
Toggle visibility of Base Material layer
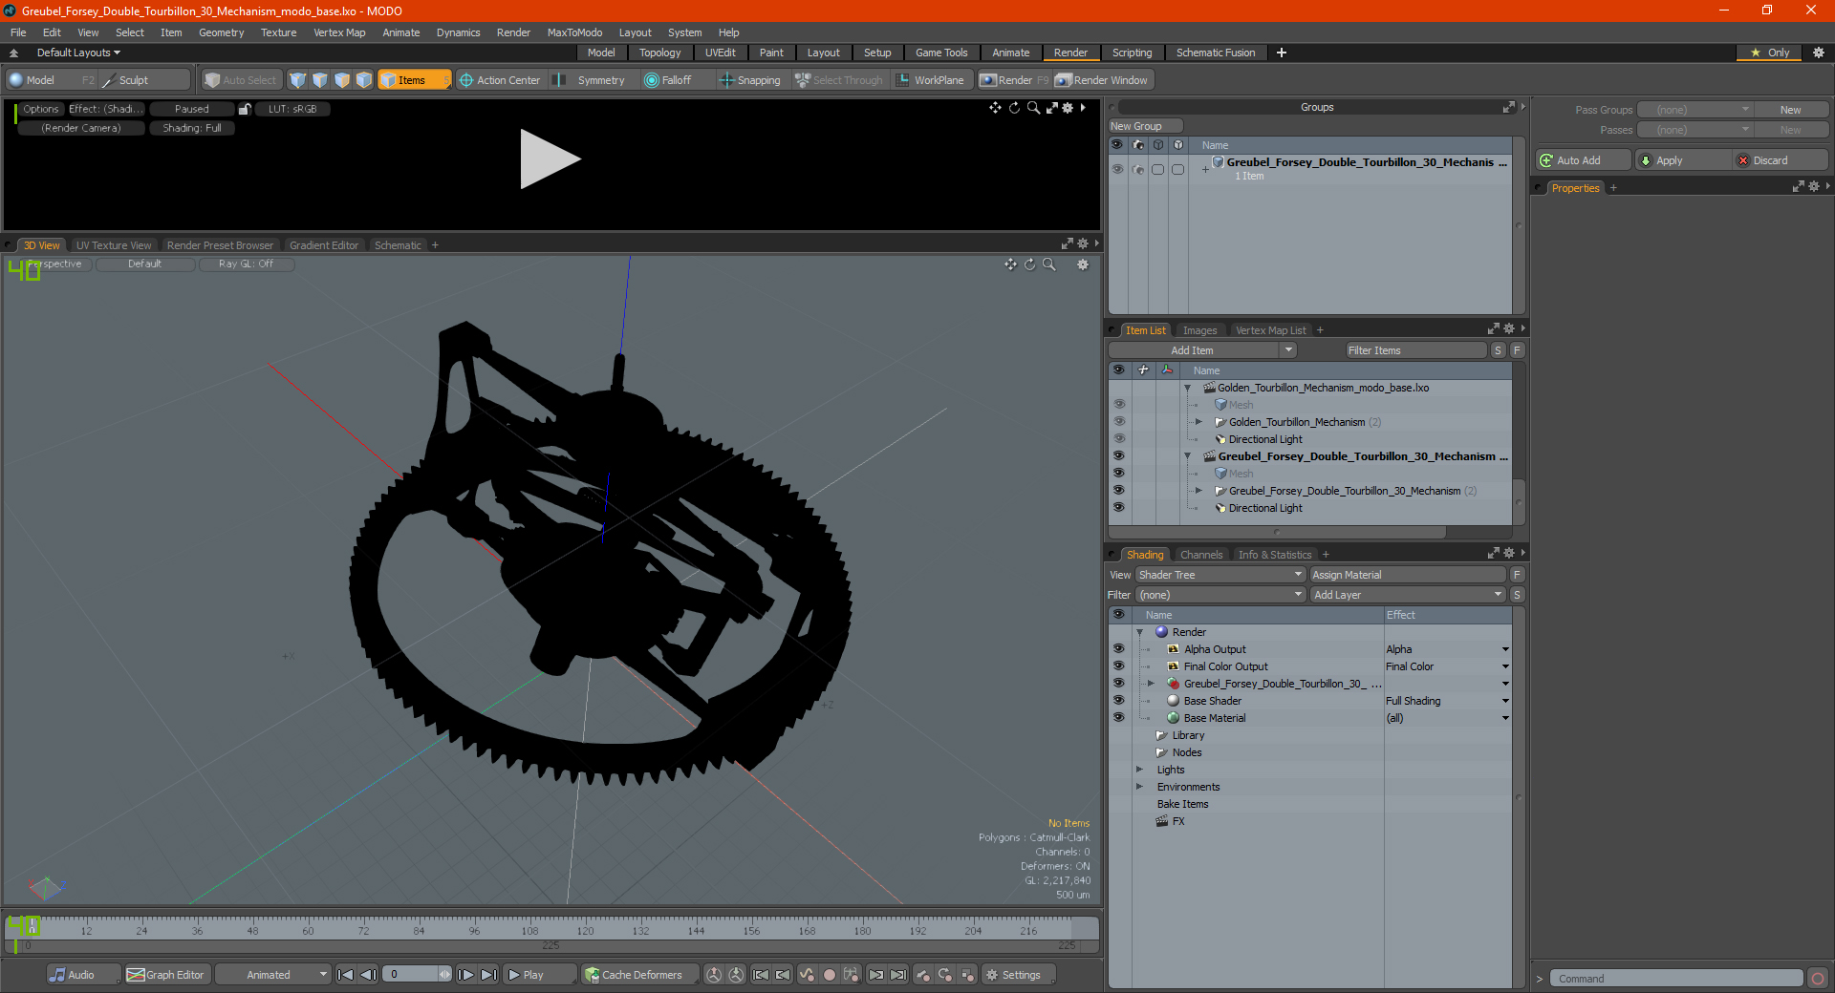point(1119,718)
